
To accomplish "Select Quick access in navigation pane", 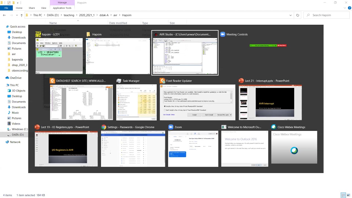I will [x=18, y=27].
